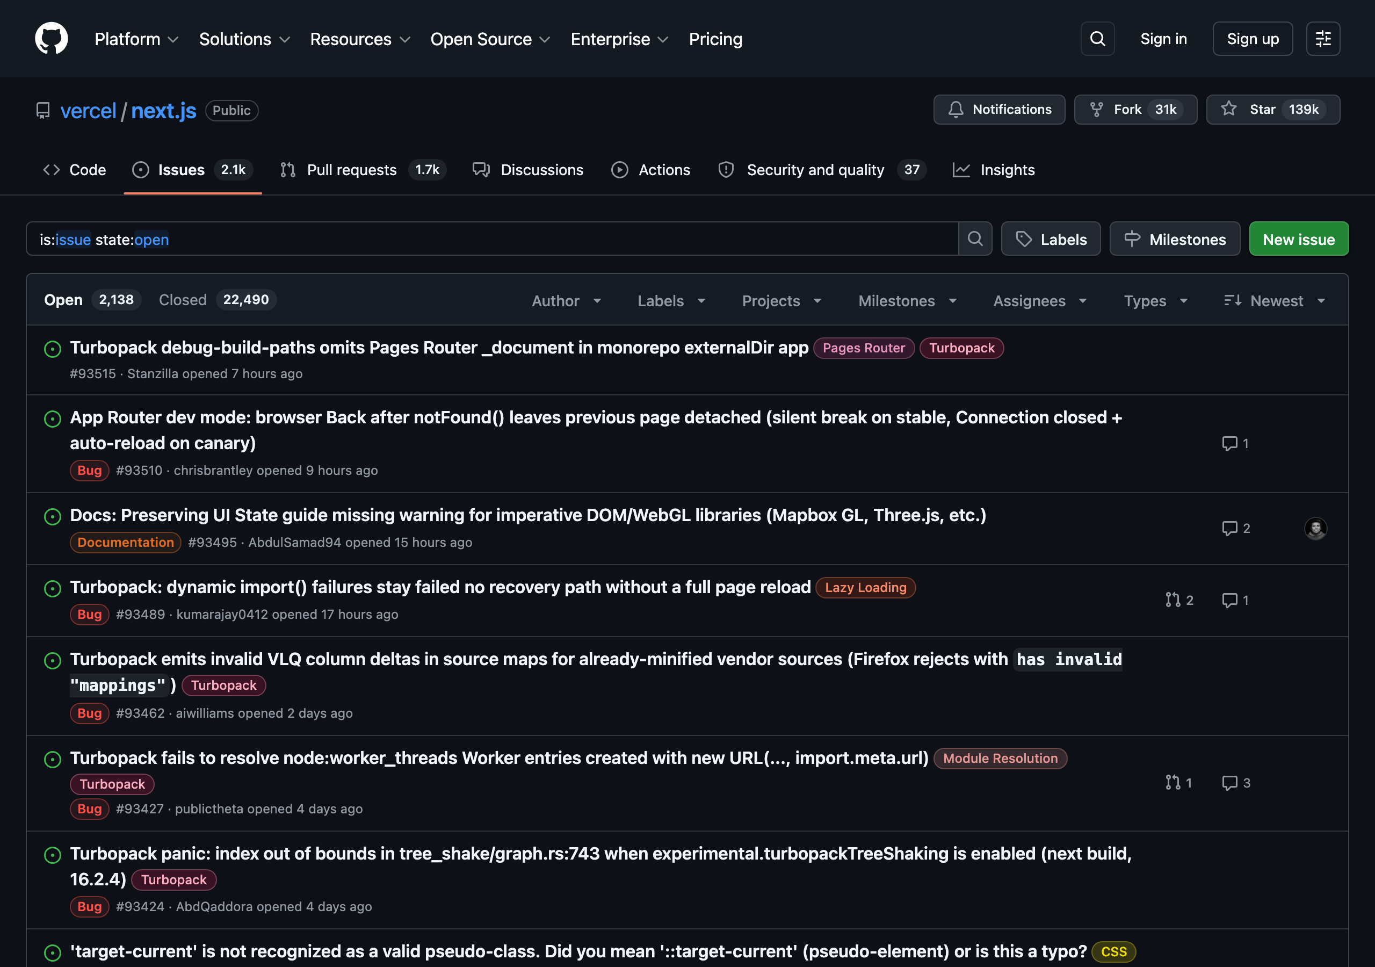Fork the repository
Screen dimensions: 1375x967
click(x=1135, y=110)
